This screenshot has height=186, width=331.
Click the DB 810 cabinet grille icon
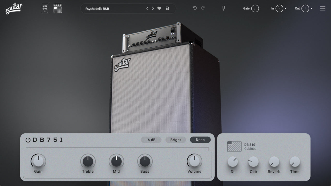tap(234, 146)
